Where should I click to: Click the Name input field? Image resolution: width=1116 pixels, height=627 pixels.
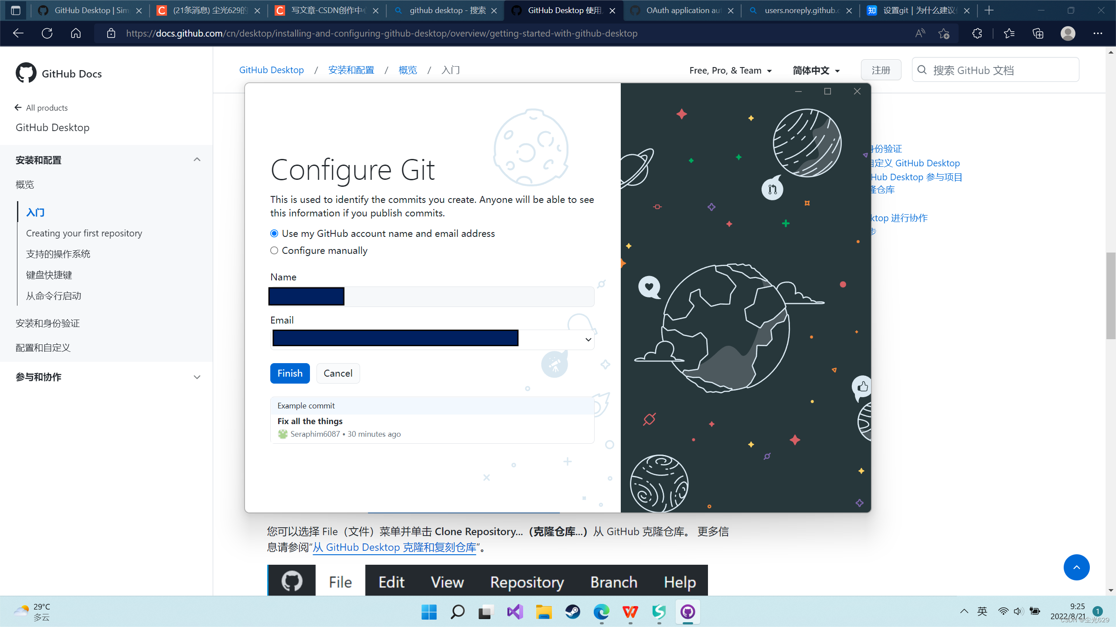click(432, 297)
